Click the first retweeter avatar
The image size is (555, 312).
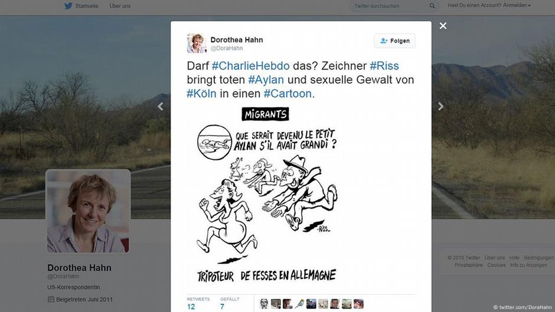[x=264, y=304]
